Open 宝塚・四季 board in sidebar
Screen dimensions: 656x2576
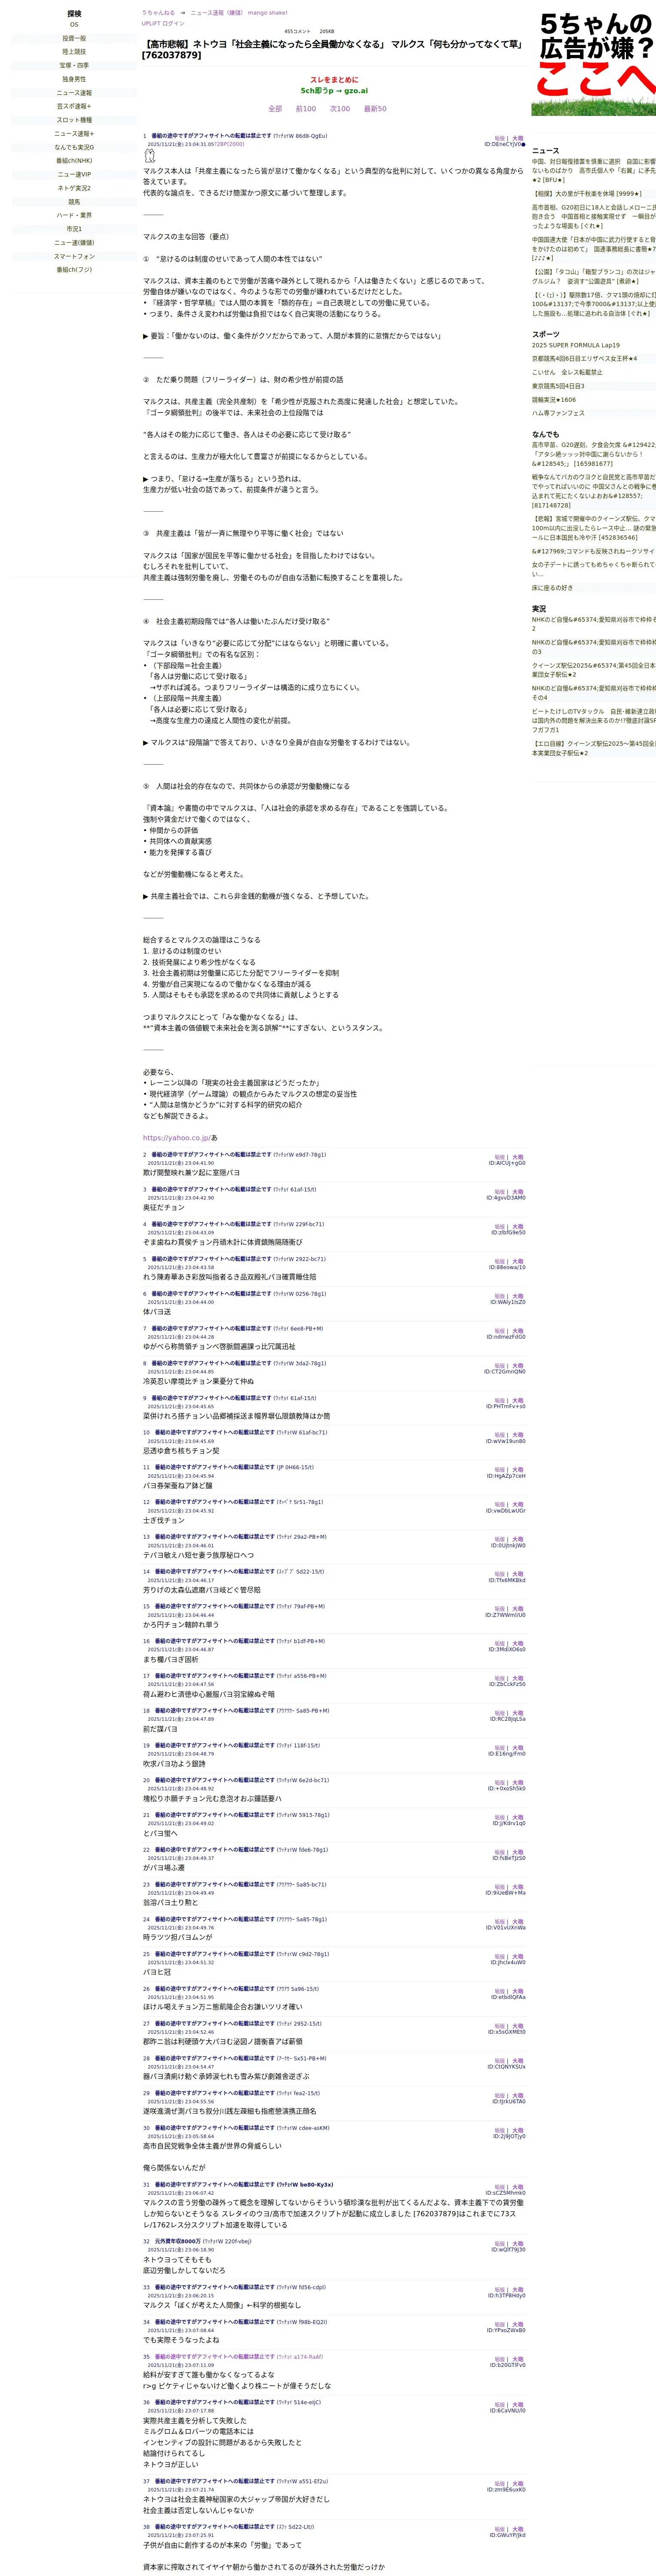[x=74, y=66]
